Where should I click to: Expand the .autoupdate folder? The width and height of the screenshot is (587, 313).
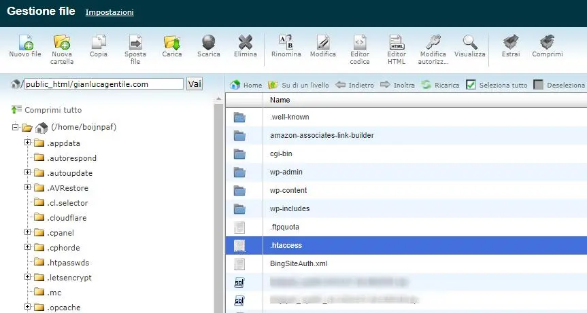27,172
